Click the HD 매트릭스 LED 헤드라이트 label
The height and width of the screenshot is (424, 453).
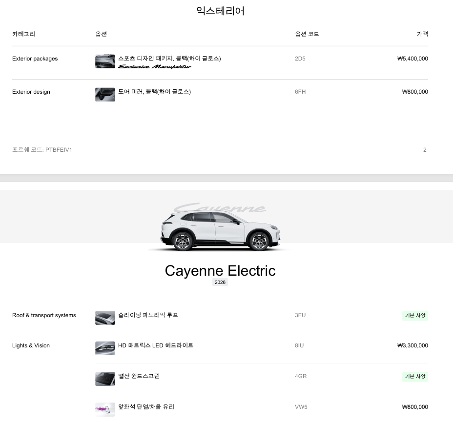tap(156, 345)
